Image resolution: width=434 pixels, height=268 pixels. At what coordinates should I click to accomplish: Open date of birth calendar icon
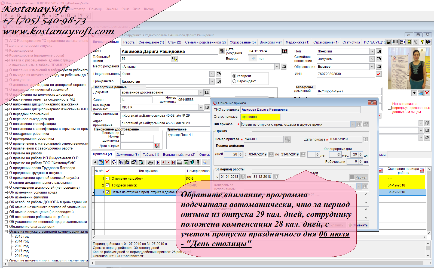(285, 51)
